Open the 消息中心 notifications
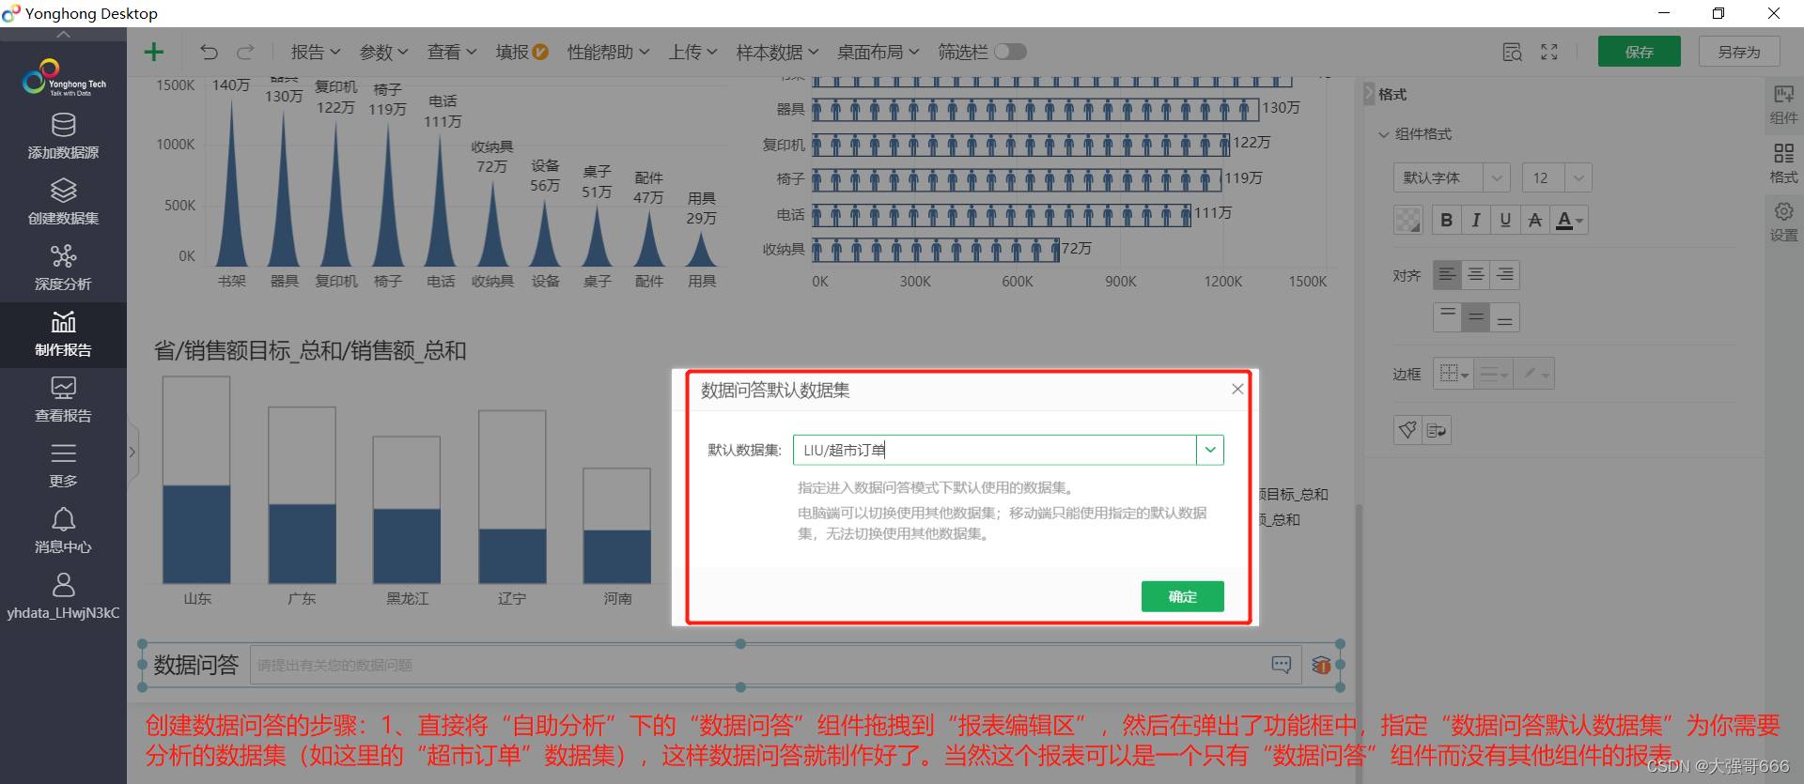 (63, 531)
